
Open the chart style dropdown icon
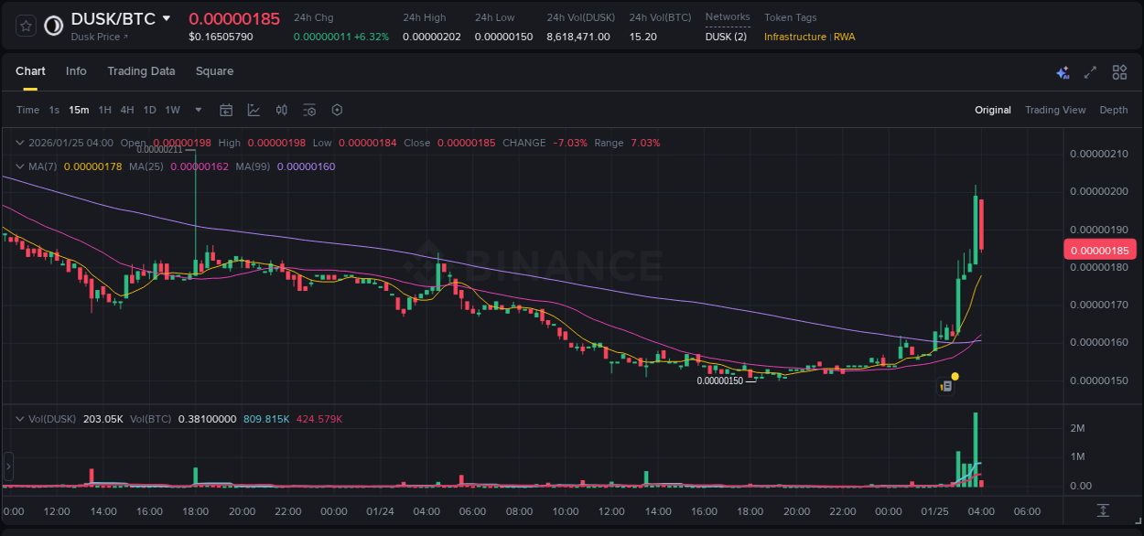[x=254, y=110]
